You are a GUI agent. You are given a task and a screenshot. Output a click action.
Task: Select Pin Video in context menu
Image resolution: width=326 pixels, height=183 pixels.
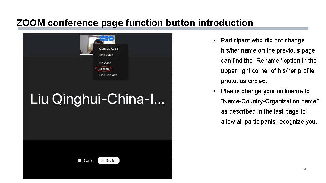coord(105,63)
